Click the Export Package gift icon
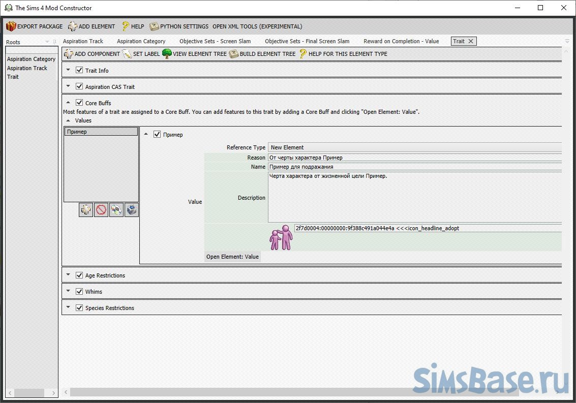Image resolution: width=576 pixels, height=403 pixels. point(11,26)
